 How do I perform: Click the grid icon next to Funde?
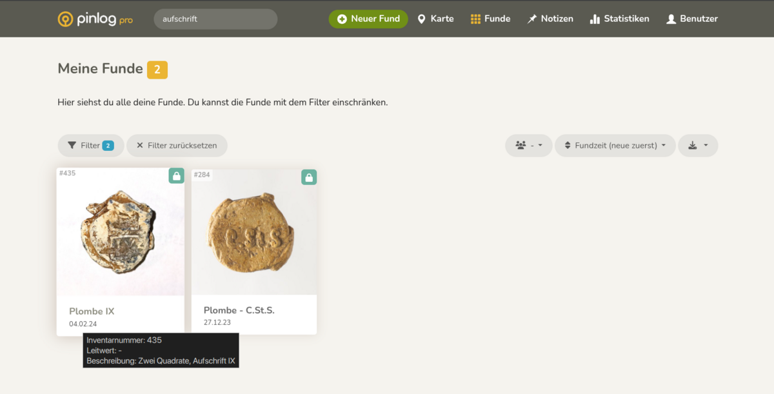[475, 19]
